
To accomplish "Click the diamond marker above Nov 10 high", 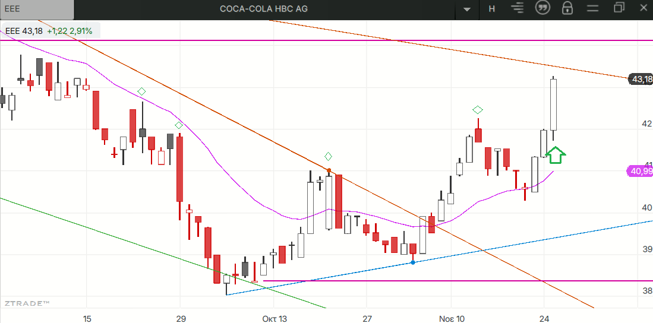I will (x=478, y=110).
